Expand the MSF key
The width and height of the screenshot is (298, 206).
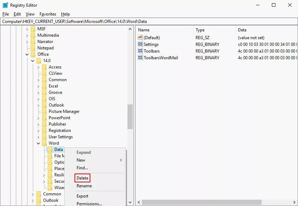click(x=27, y=29)
